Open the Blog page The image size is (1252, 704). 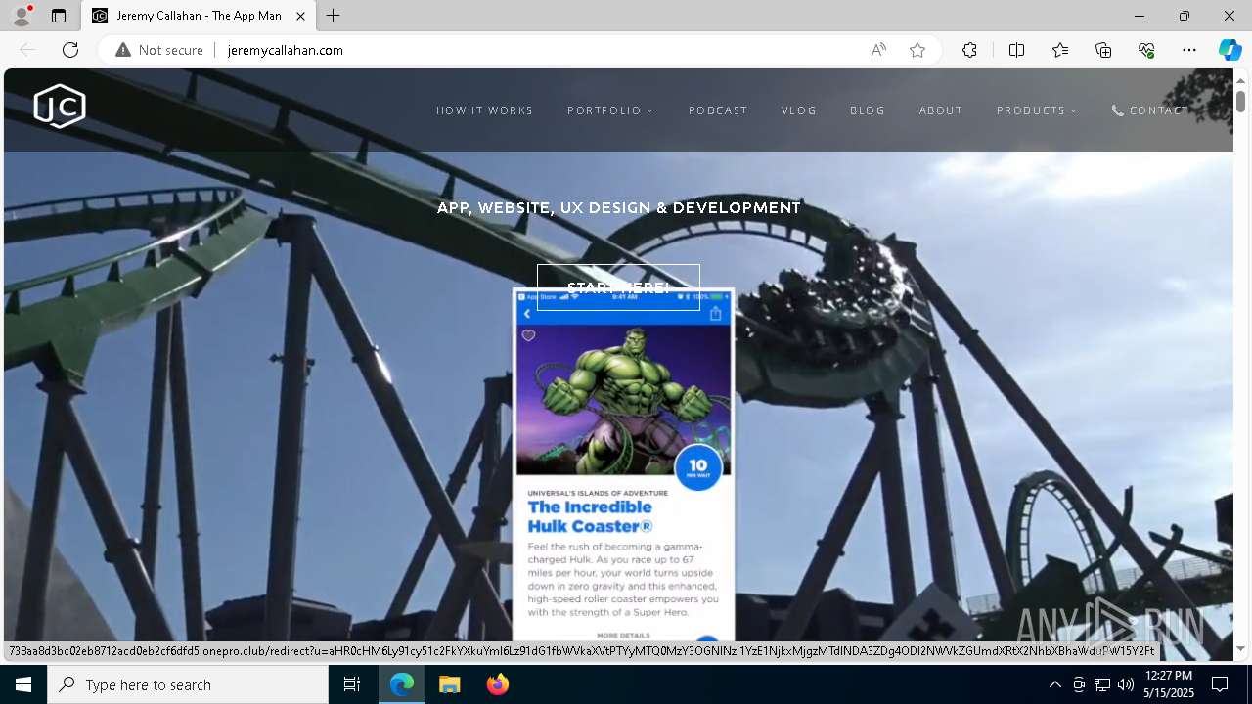point(868,110)
